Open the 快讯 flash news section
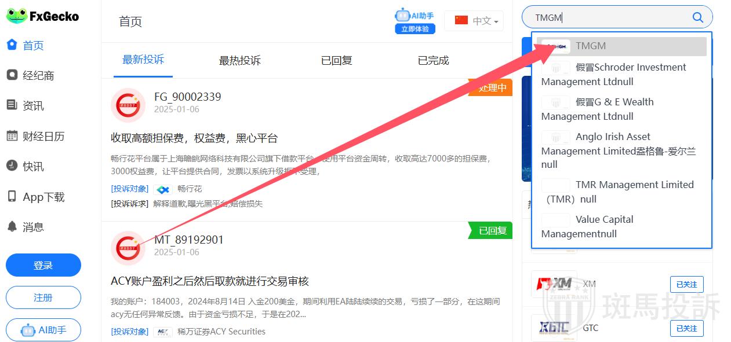Viewport: 731px width, 342px height. point(32,167)
